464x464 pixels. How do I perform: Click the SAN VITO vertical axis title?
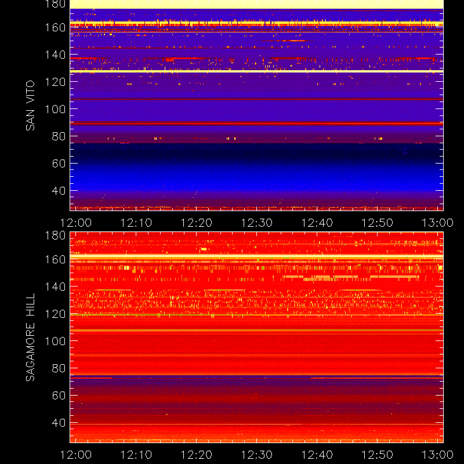[30, 106]
